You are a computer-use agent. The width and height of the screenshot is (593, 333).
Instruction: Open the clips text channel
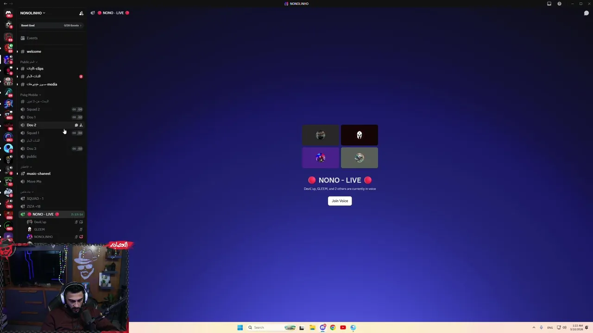(51, 68)
